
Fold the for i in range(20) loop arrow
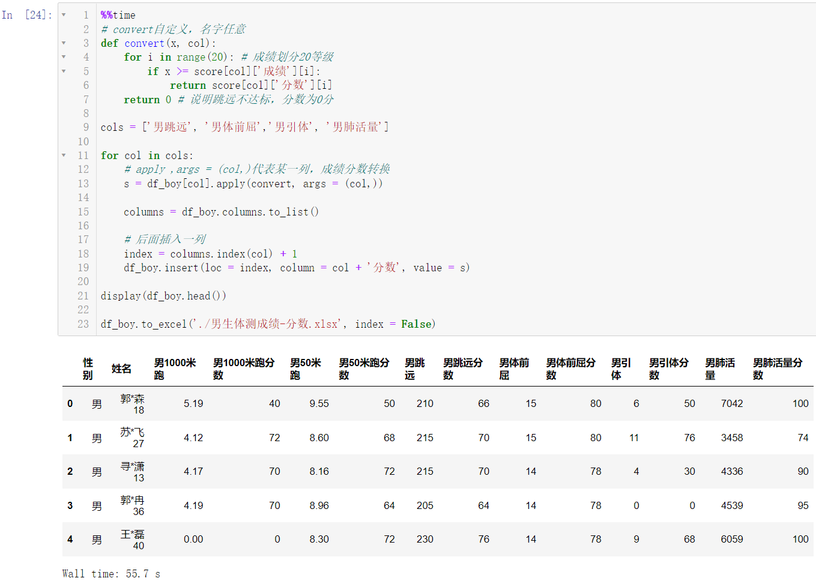[64, 57]
